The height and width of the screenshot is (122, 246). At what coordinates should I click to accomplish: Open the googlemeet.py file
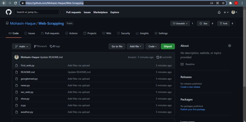point(29,79)
